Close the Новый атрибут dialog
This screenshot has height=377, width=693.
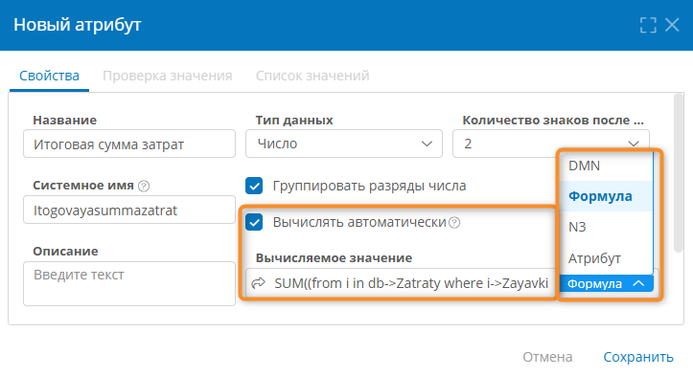click(672, 25)
